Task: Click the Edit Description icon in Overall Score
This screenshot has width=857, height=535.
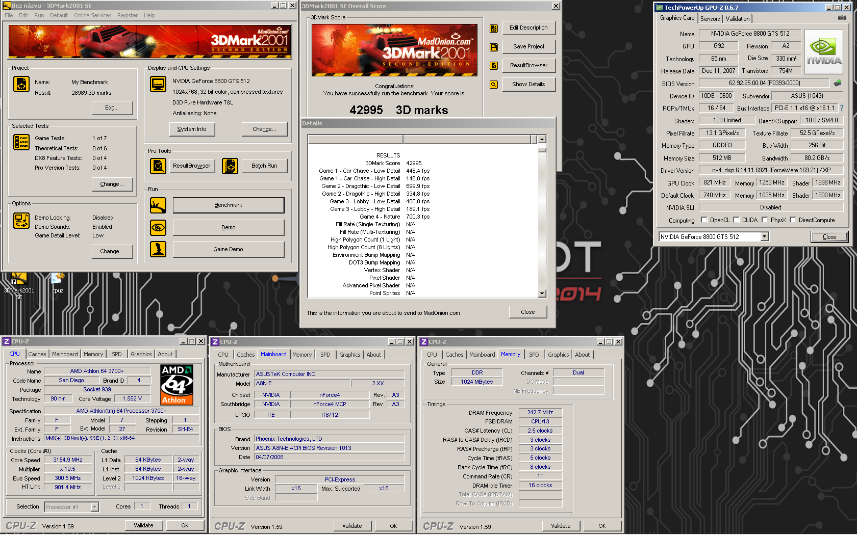Action: point(494,29)
